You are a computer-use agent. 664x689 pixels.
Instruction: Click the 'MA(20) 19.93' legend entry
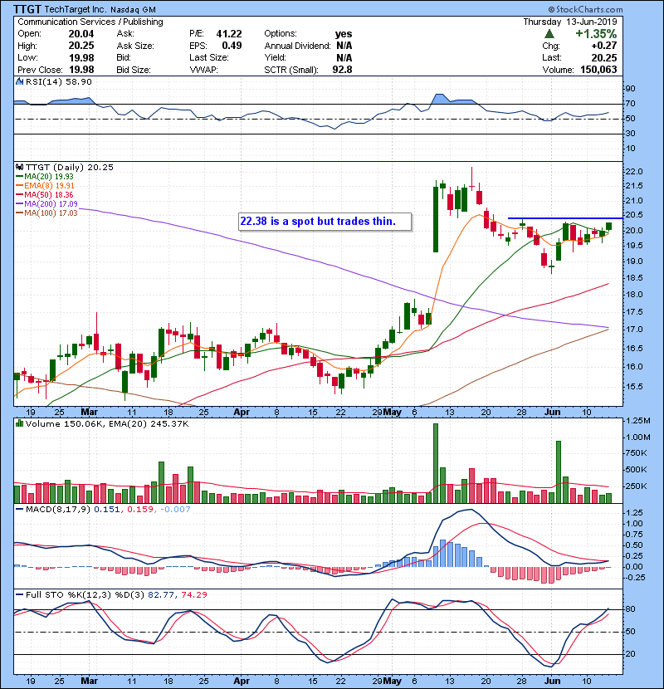click(x=49, y=176)
